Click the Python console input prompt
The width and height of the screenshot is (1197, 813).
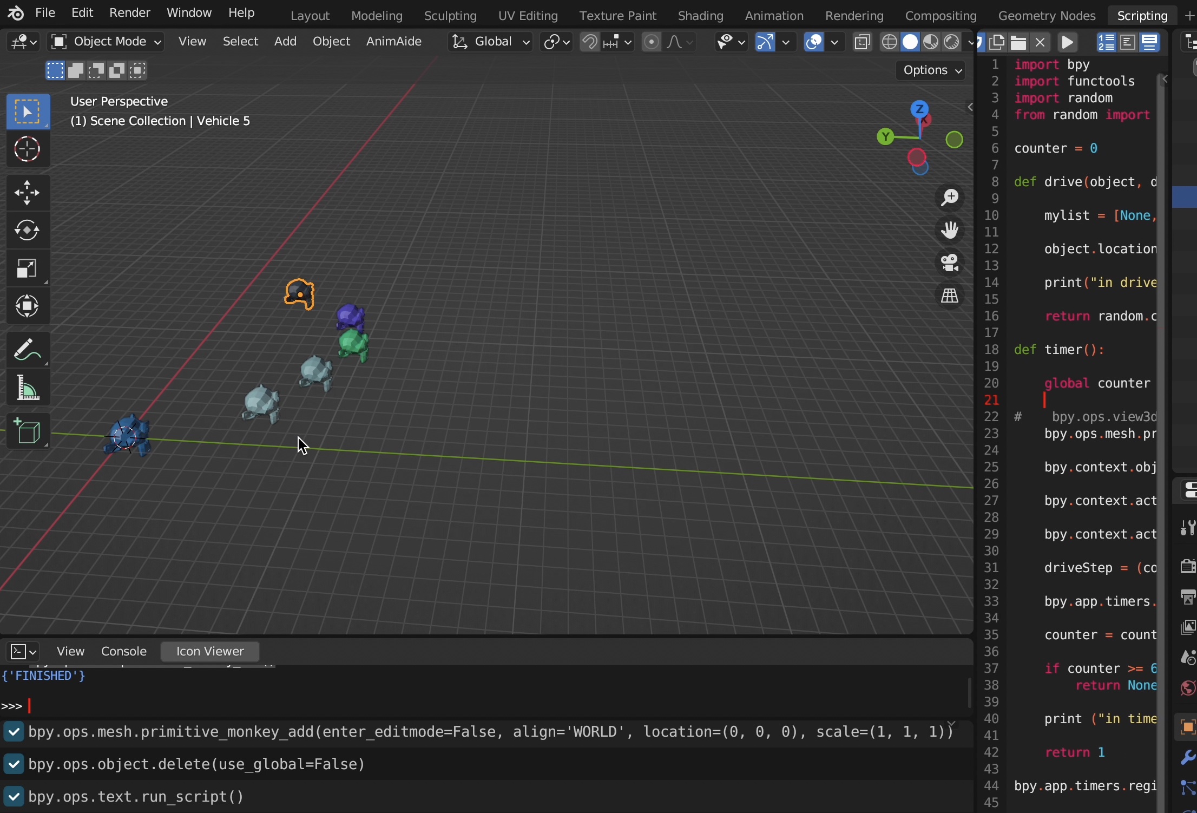tap(30, 706)
